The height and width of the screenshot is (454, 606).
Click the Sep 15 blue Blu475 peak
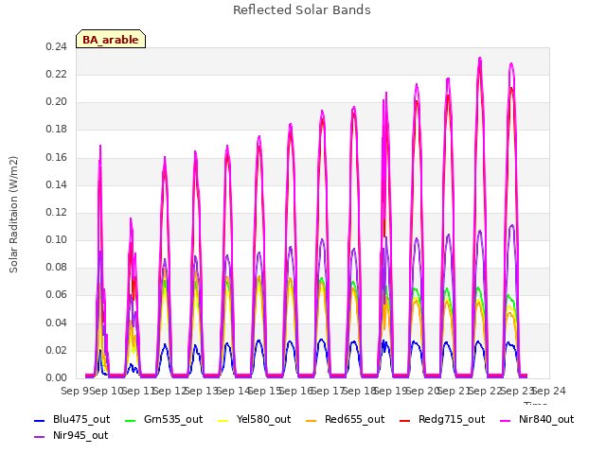[x=258, y=341]
